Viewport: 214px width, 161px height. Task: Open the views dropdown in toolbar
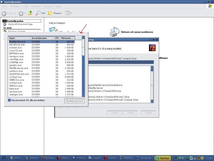(68, 13)
